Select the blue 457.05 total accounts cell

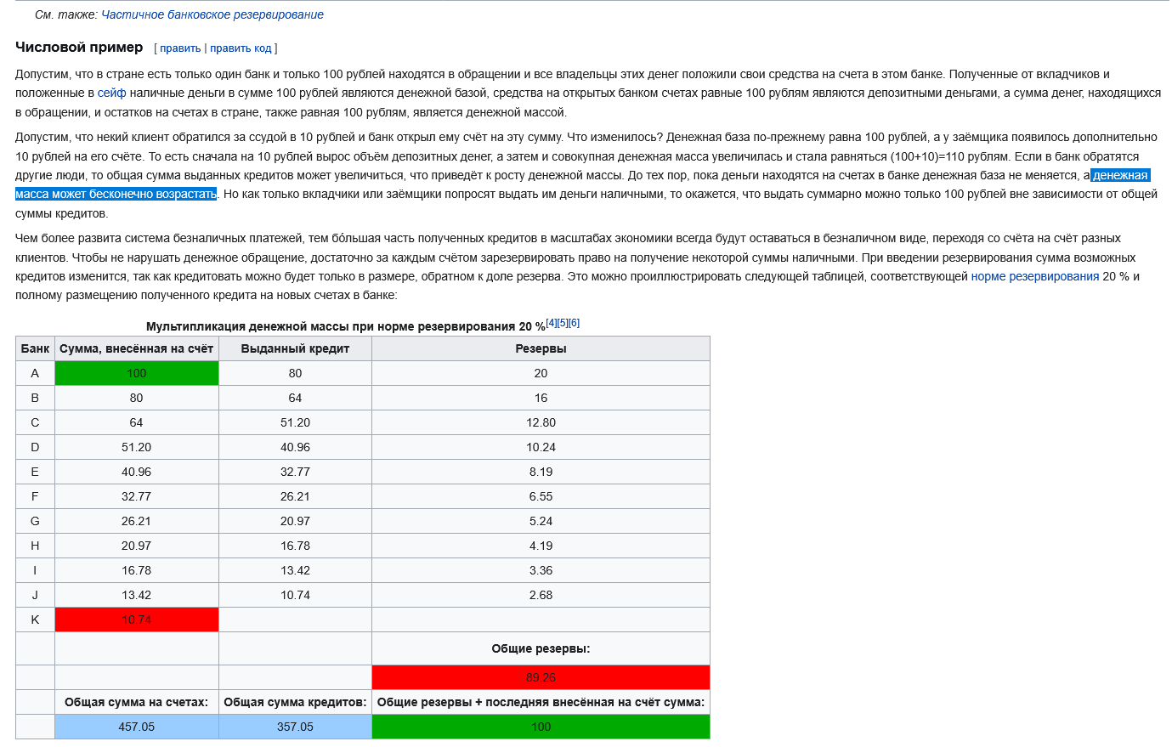coord(137,727)
